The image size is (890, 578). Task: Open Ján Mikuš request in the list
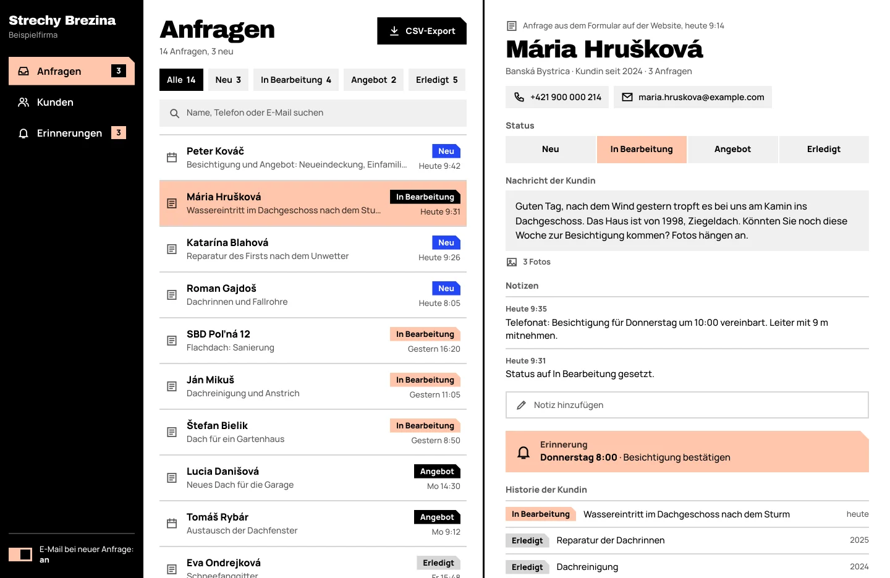[x=313, y=386]
